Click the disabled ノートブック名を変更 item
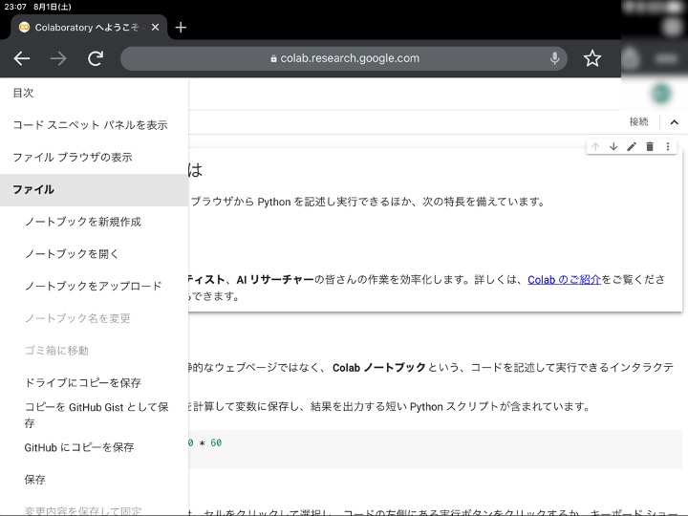 pos(95,318)
